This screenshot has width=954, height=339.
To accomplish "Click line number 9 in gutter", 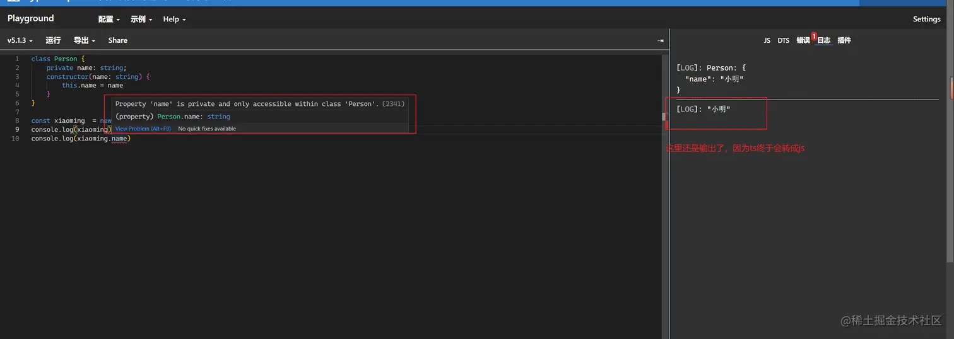I will pos(17,129).
